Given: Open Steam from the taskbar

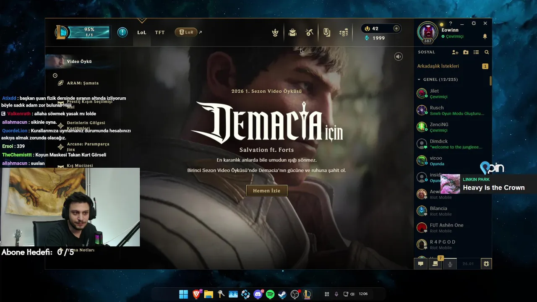Looking at the screenshot, I should 282,294.
